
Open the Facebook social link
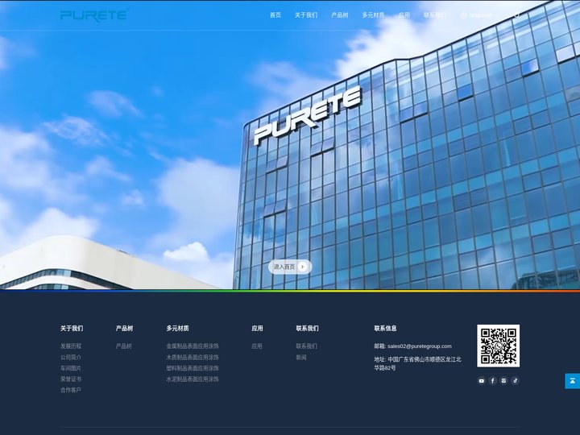coord(493,380)
